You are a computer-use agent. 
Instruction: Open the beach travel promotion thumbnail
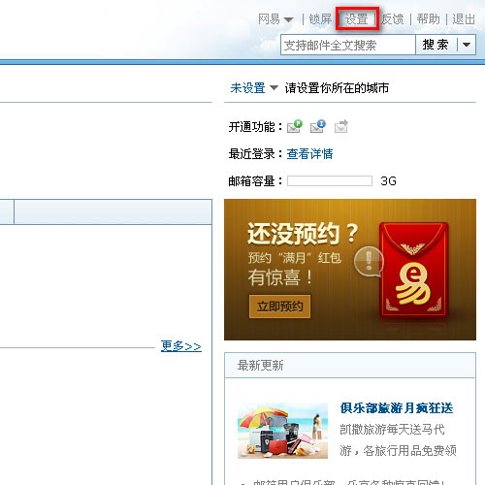282,431
